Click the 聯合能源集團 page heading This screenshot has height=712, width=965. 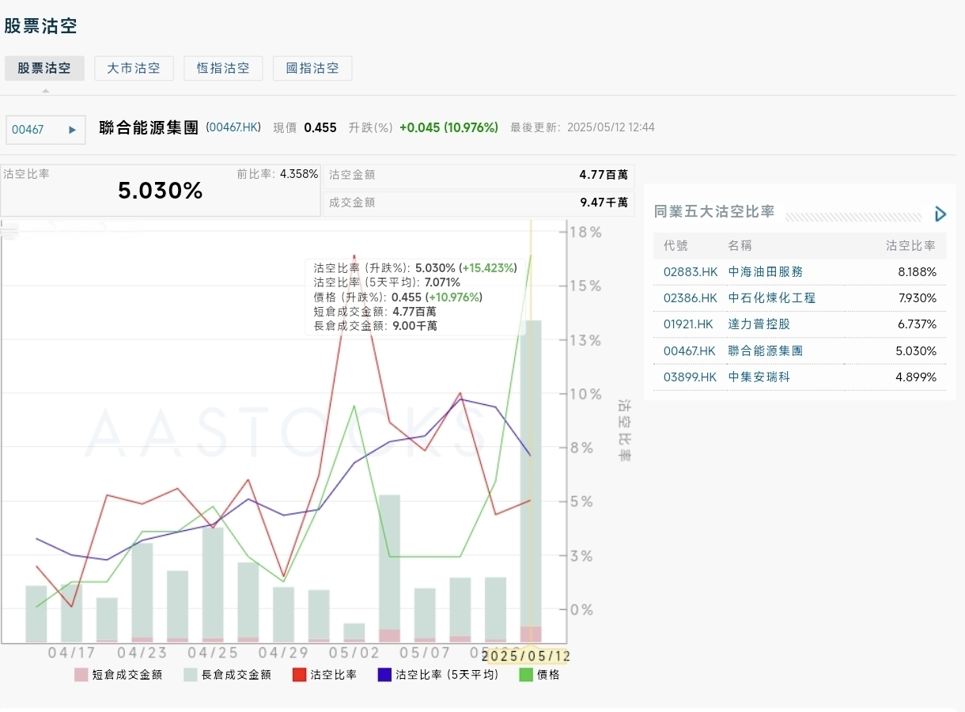pyautogui.click(x=149, y=127)
